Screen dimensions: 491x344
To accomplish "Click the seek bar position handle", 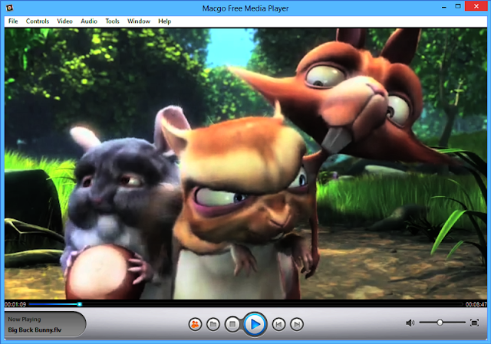I will pos(80,304).
